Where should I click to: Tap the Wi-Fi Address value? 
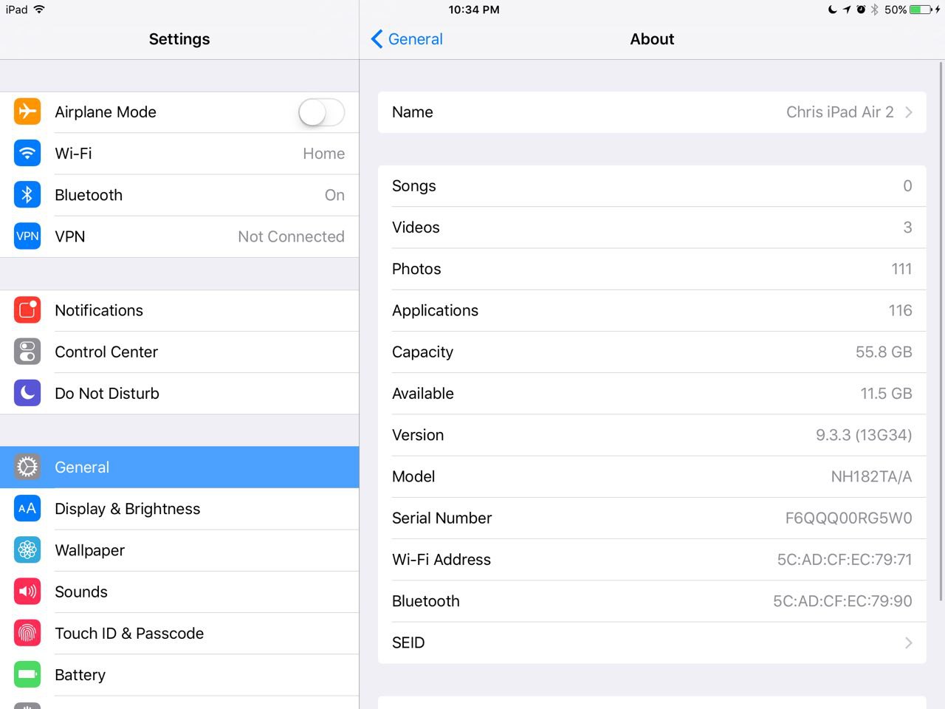pos(845,560)
